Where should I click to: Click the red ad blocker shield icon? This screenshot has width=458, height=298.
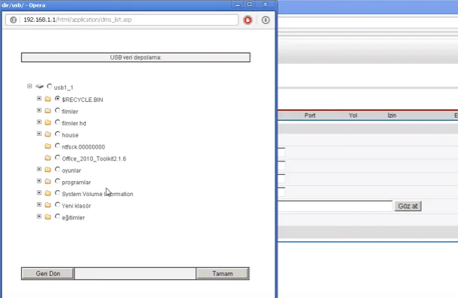247,20
